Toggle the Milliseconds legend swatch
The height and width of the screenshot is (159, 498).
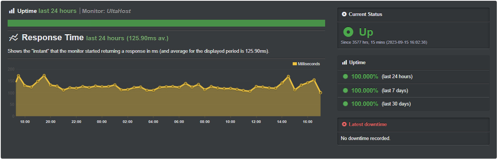click(x=295, y=64)
